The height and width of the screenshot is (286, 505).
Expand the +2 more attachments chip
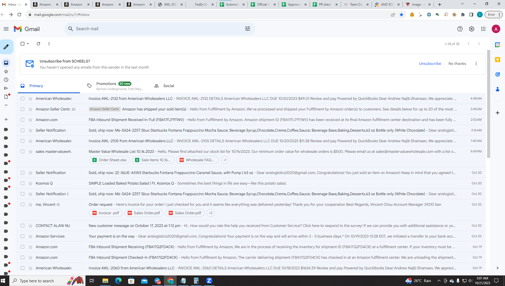coord(211,213)
